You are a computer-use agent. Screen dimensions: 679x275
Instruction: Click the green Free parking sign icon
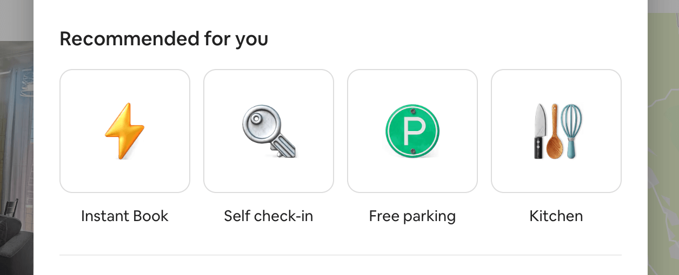(x=412, y=131)
